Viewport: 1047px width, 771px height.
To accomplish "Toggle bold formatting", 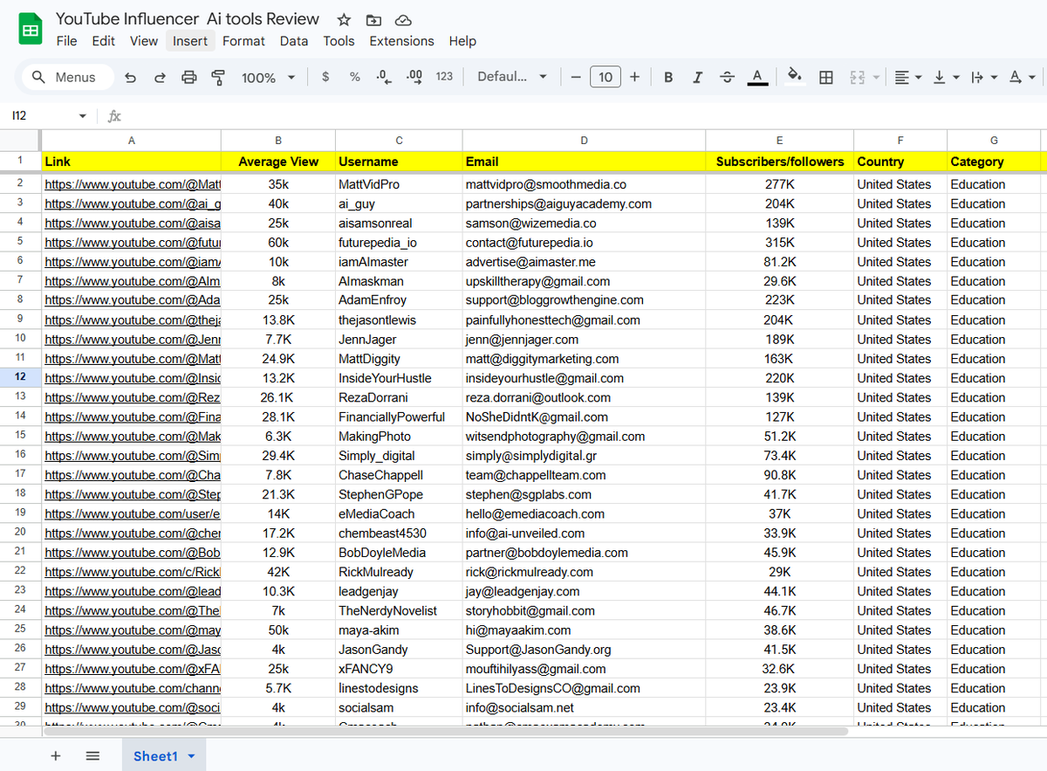I will tap(668, 77).
